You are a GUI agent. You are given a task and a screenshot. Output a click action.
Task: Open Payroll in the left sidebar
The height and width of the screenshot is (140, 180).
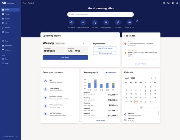tap(7, 14)
